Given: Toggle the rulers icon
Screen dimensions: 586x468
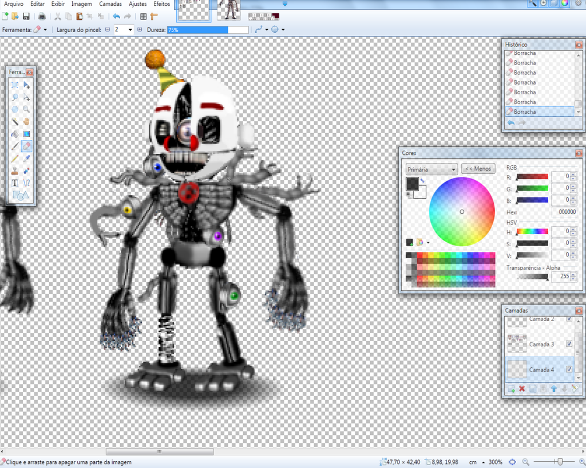Looking at the screenshot, I should point(154,16).
